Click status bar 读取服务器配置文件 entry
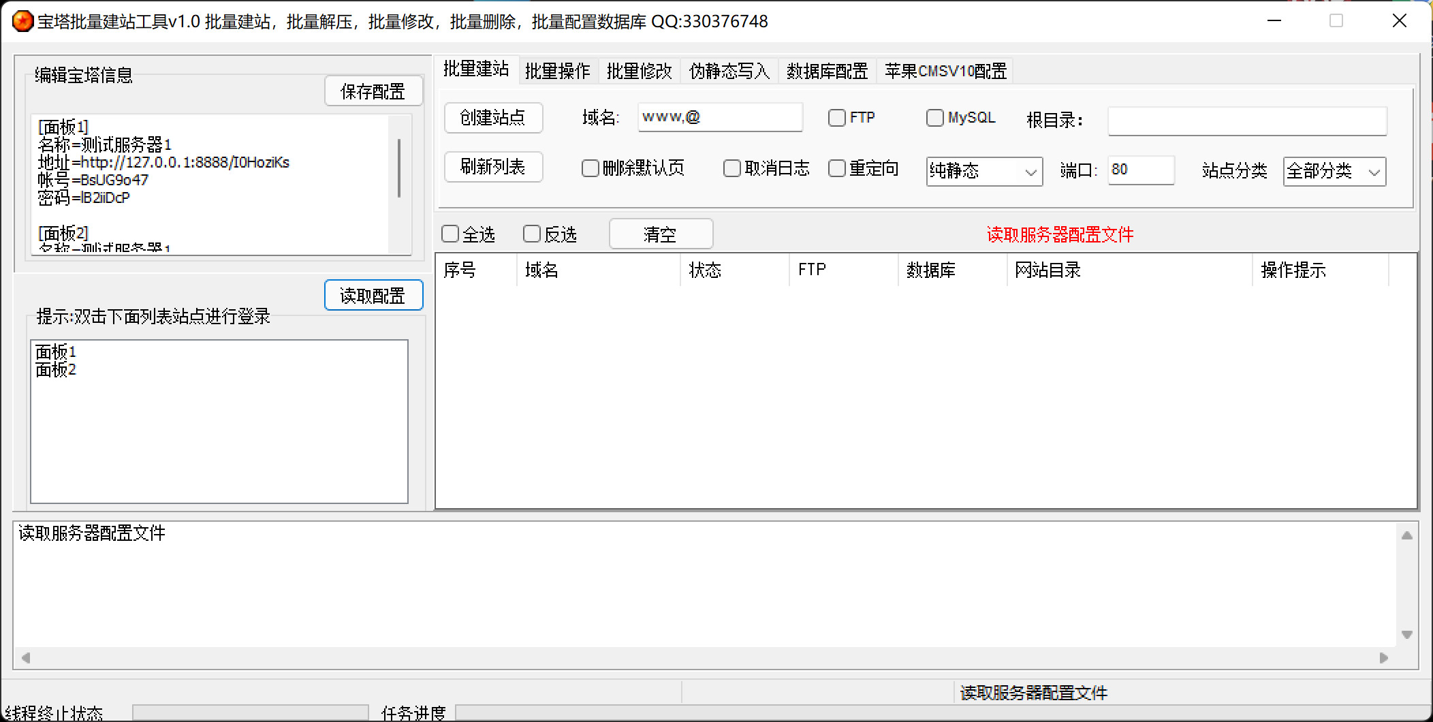This screenshot has height=722, width=1433. pos(1034,693)
